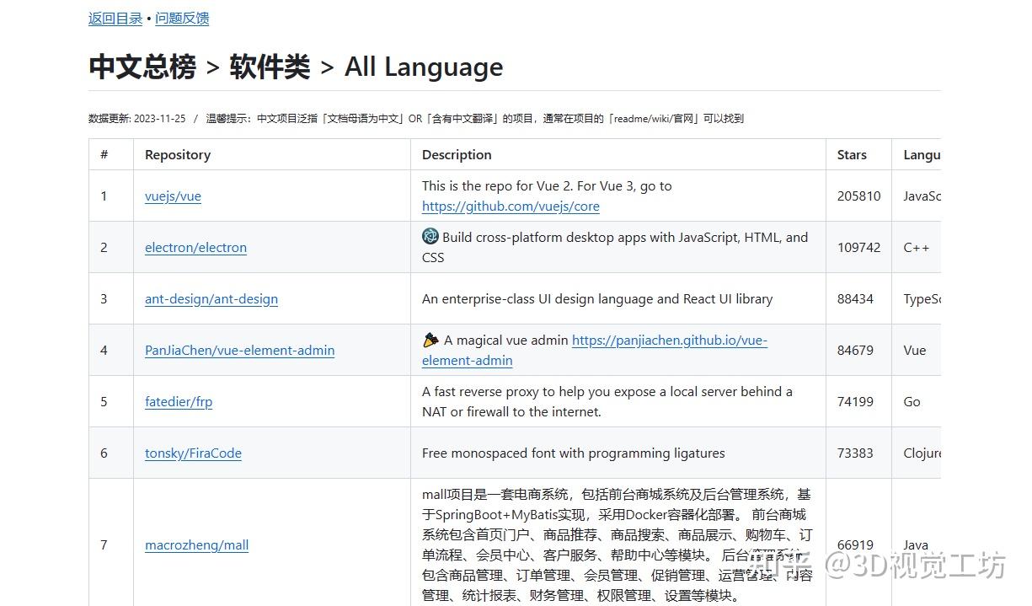The height and width of the screenshot is (606, 1032).
Task: Open the macrozheng/mall repository link
Action: 196,545
